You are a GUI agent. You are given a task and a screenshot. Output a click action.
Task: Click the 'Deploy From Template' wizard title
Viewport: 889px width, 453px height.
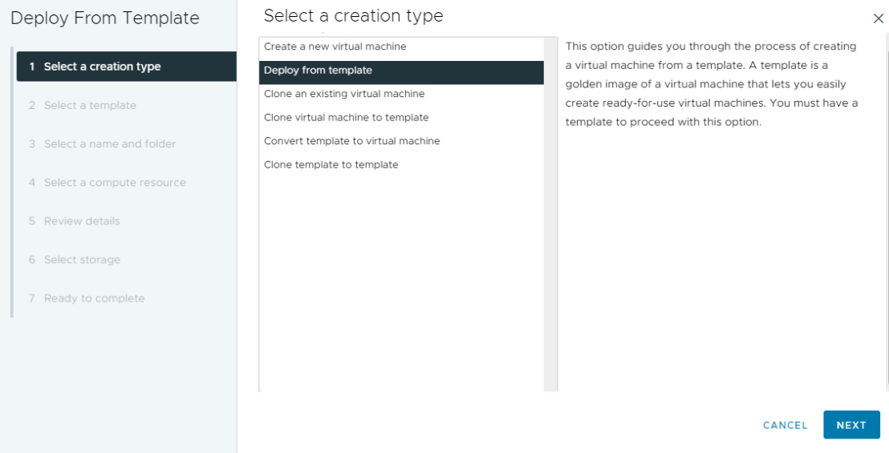tap(105, 18)
